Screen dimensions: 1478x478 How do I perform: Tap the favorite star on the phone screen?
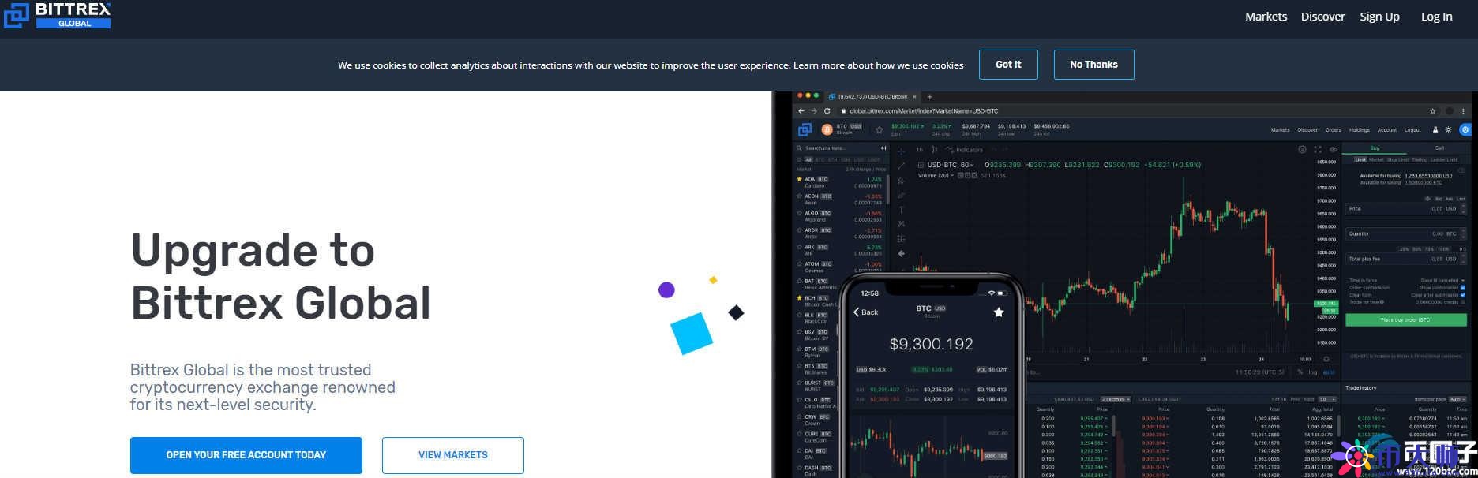point(999,312)
